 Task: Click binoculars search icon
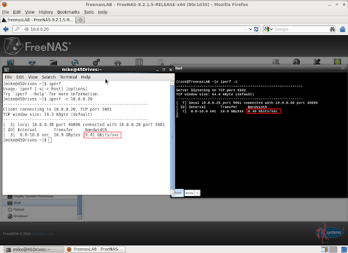332,29
